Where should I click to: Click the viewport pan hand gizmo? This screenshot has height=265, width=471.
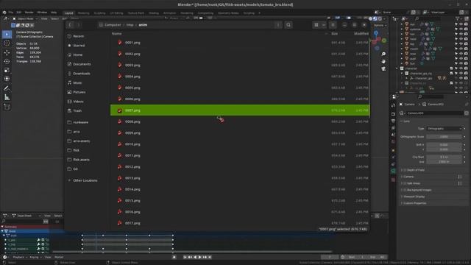point(383,61)
